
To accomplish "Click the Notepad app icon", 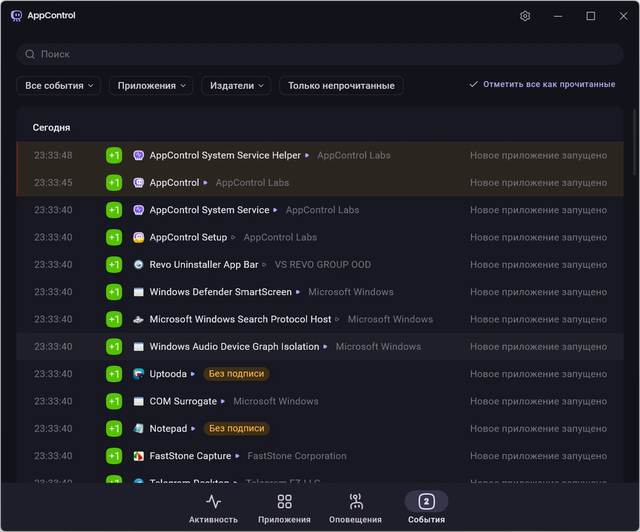I will 139,429.
